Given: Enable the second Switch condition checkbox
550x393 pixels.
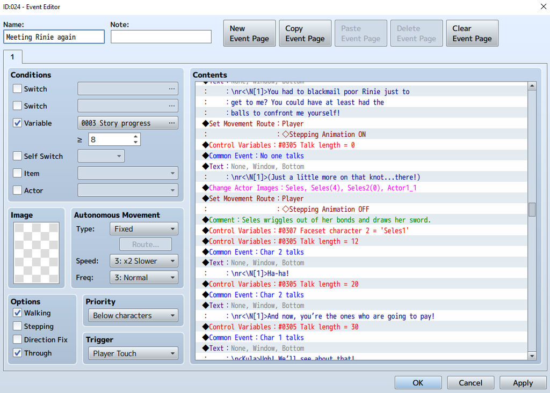Looking at the screenshot, I should [17, 106].
